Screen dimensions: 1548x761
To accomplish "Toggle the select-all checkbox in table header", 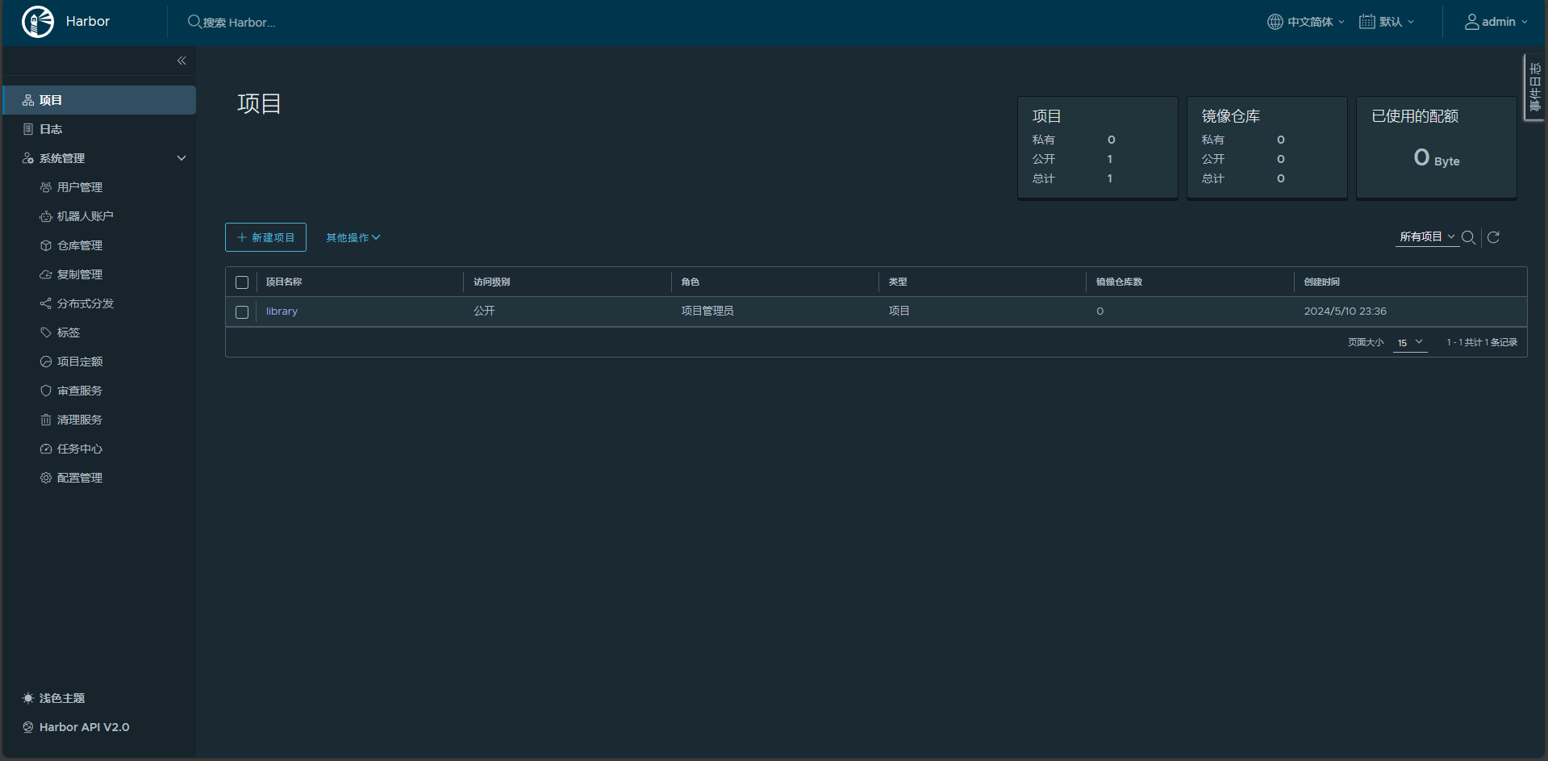I will (242, 282).
